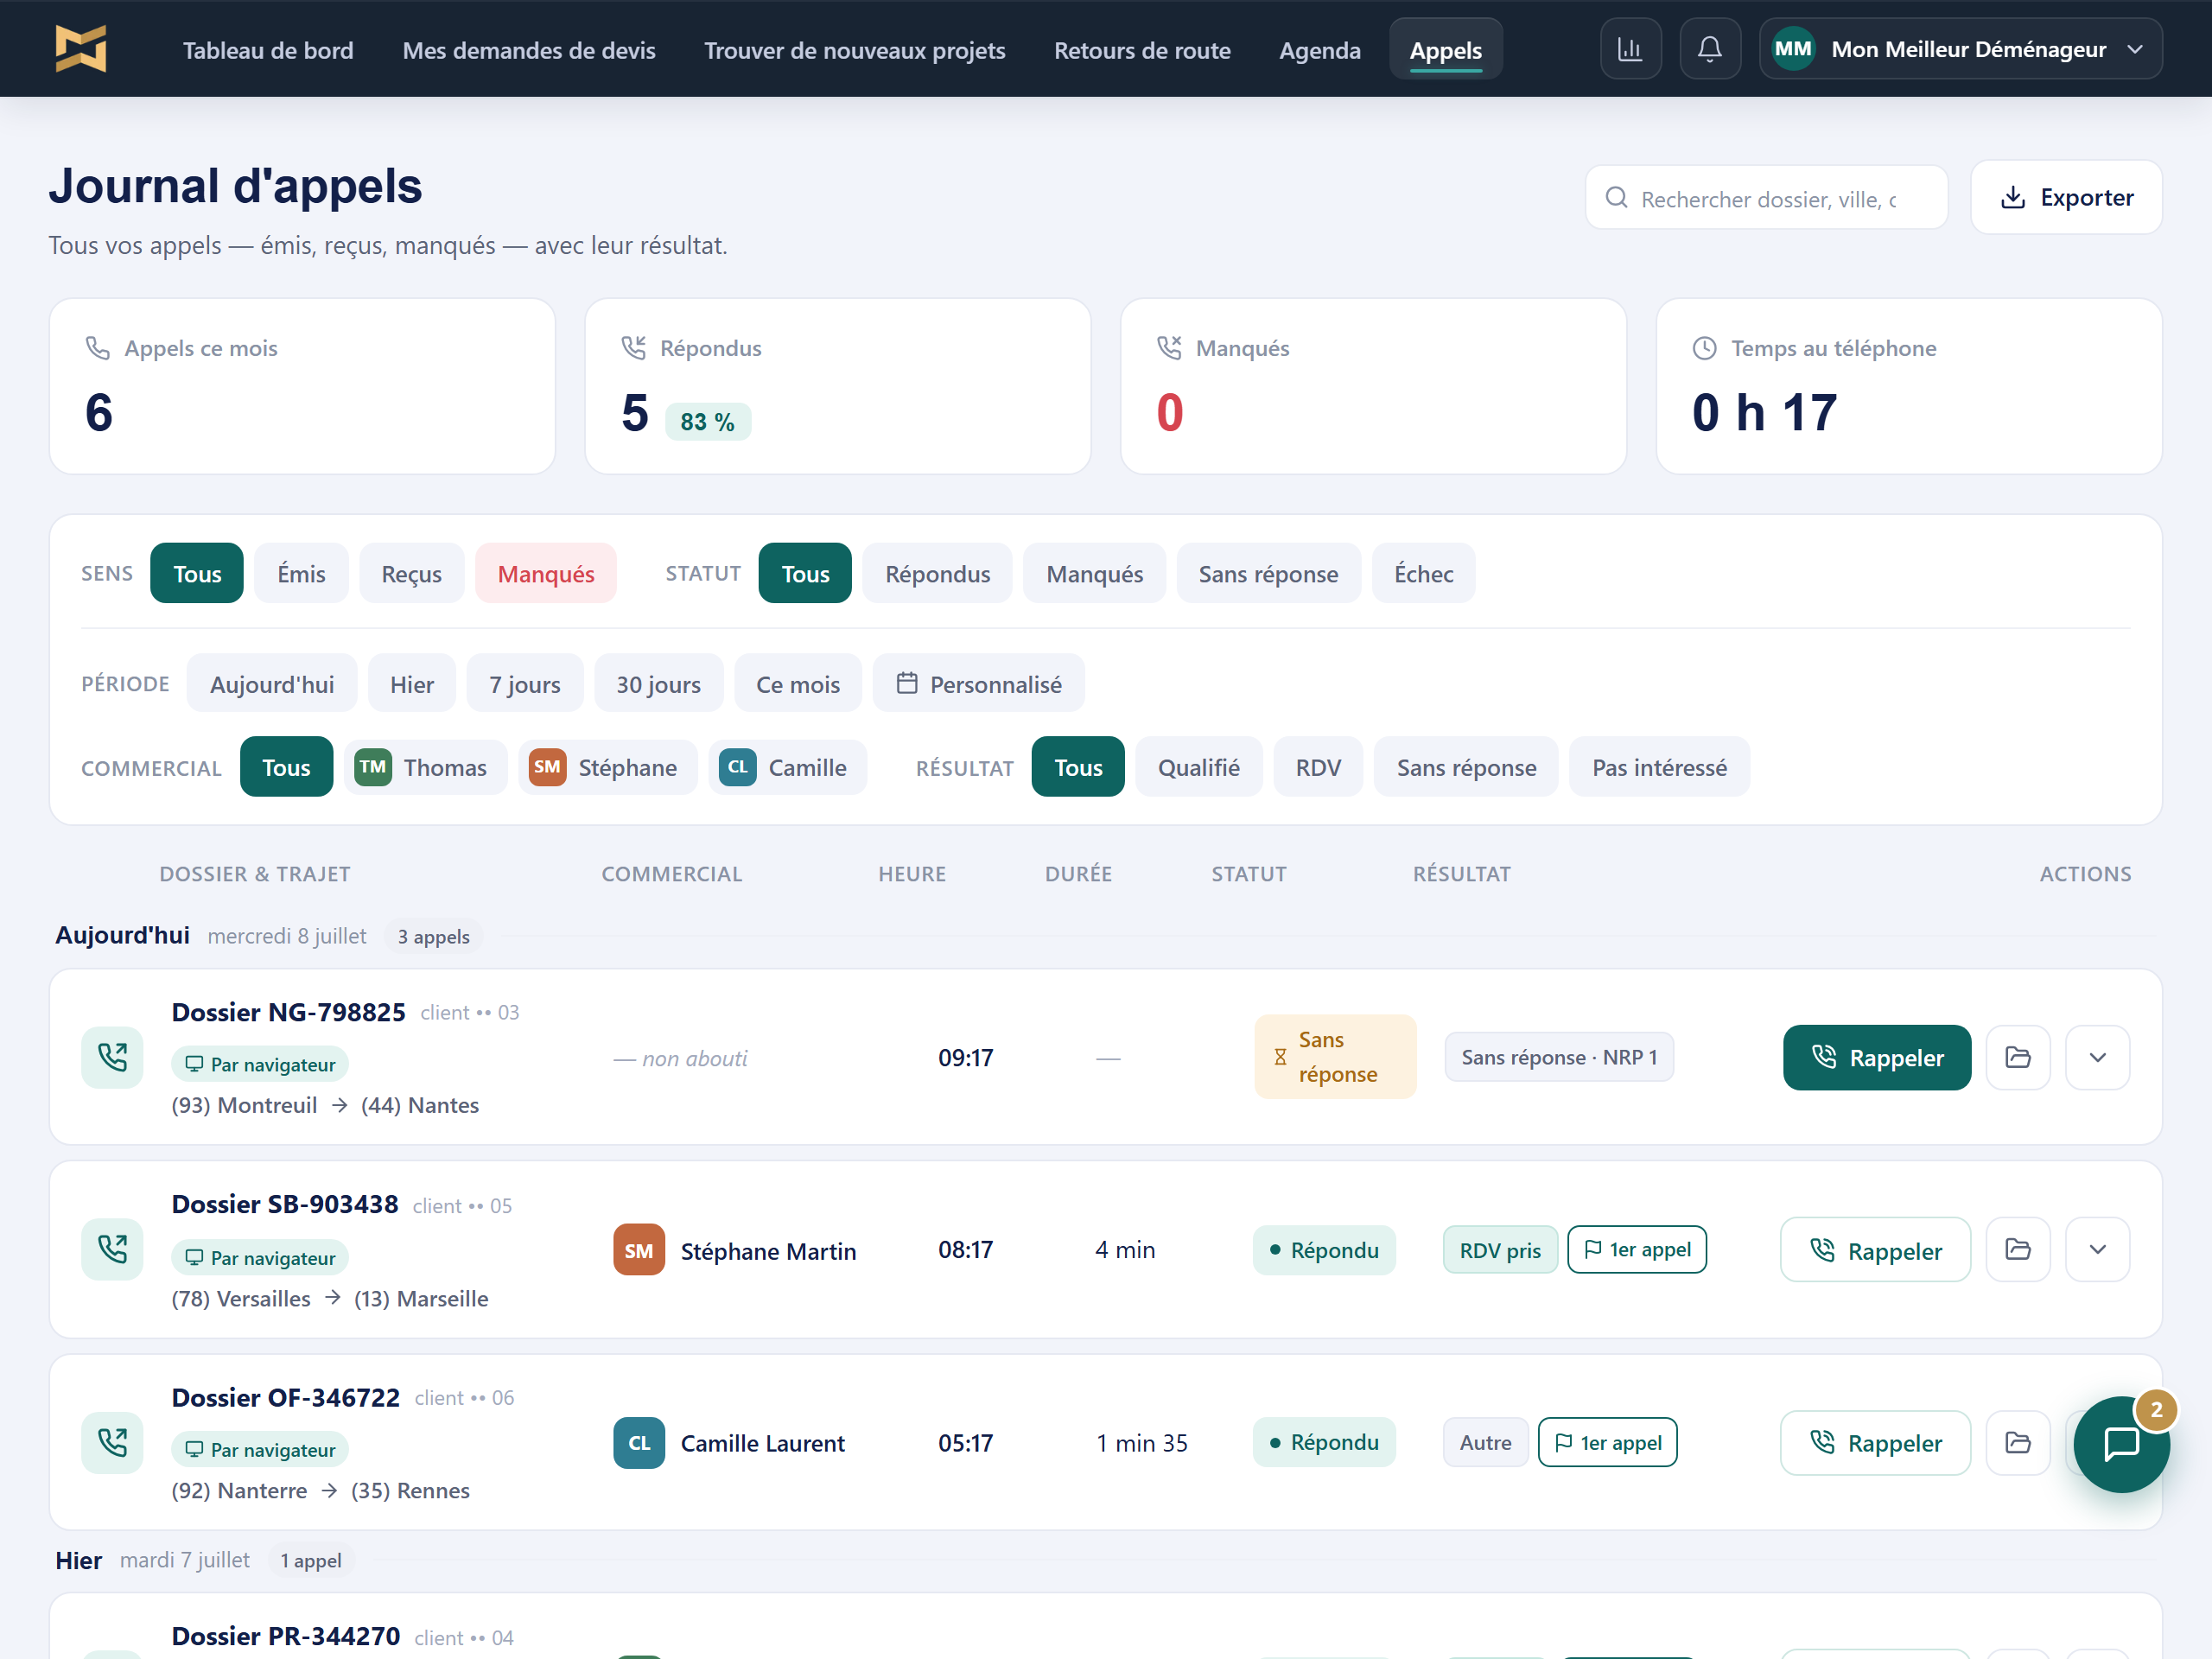Click the RDV pris tag on Dossier SB-903438
2212x1659 pixels.
click(x=1500, y=1249)
